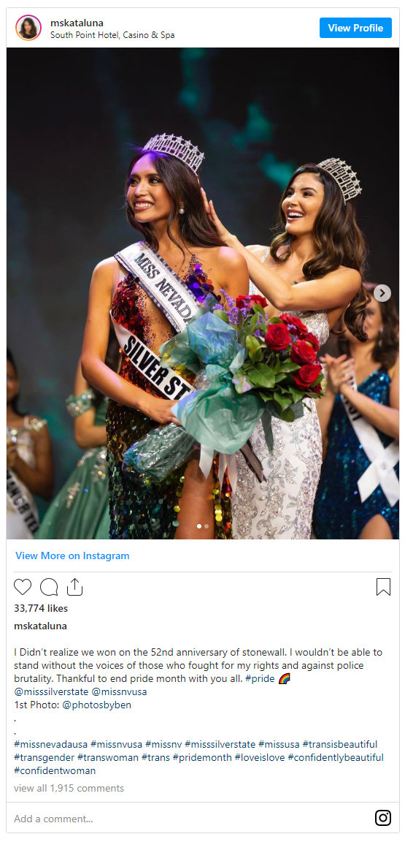This screenshot has width=405, height=842.
Task: Open Instagram logo icon beside comment field
Action: pos(382,818)
